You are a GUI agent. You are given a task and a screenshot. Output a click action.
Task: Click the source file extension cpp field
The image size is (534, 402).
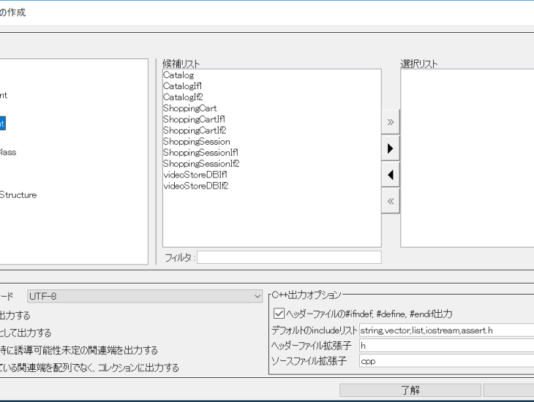click(446, 361)
